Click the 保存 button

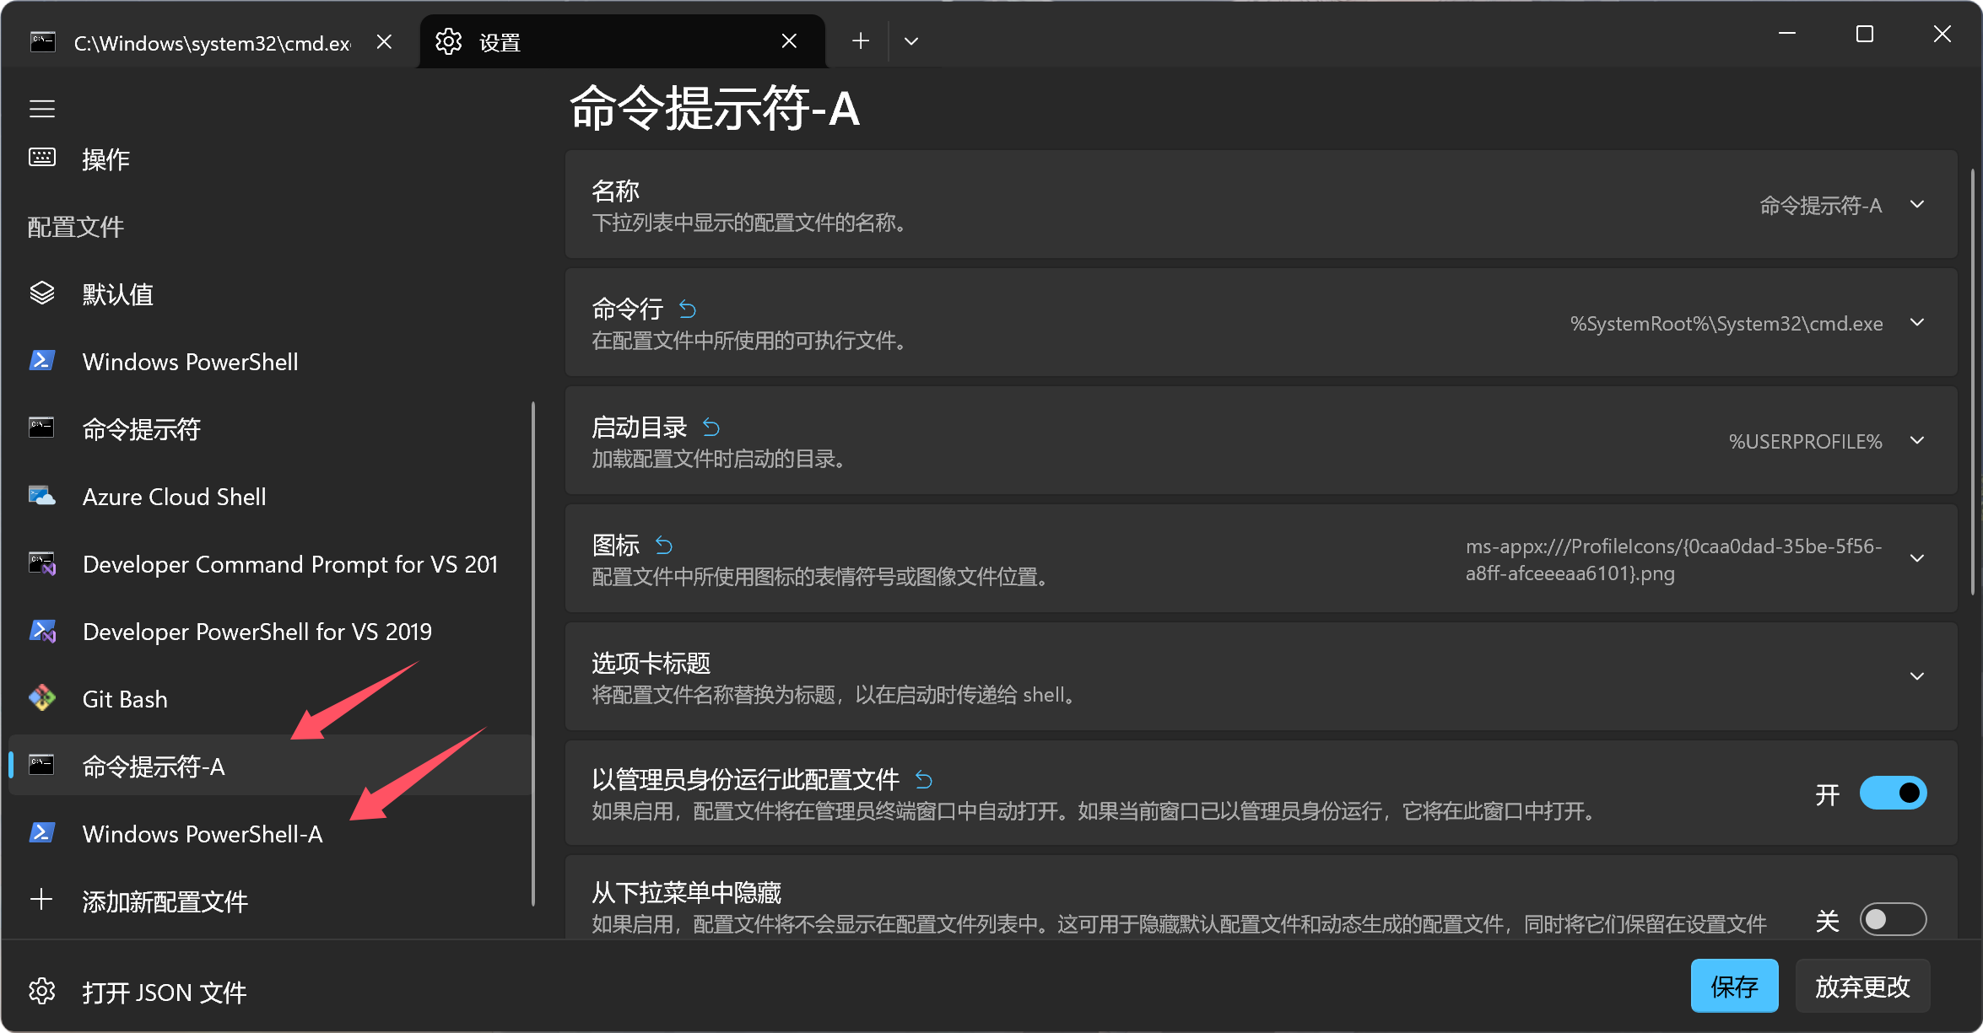[x=1734, y=986]
